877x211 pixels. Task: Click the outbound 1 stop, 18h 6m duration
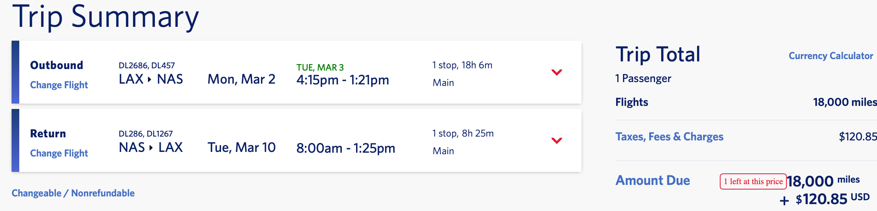click(x=462, y=65)
